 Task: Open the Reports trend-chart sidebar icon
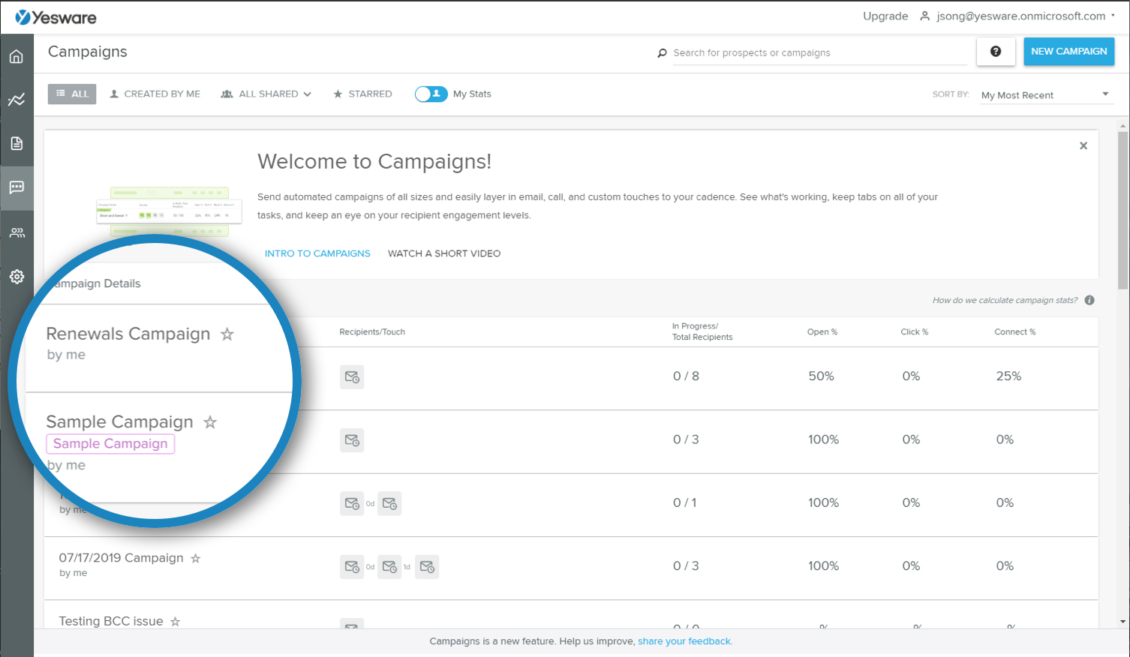[x=17, y=100]
